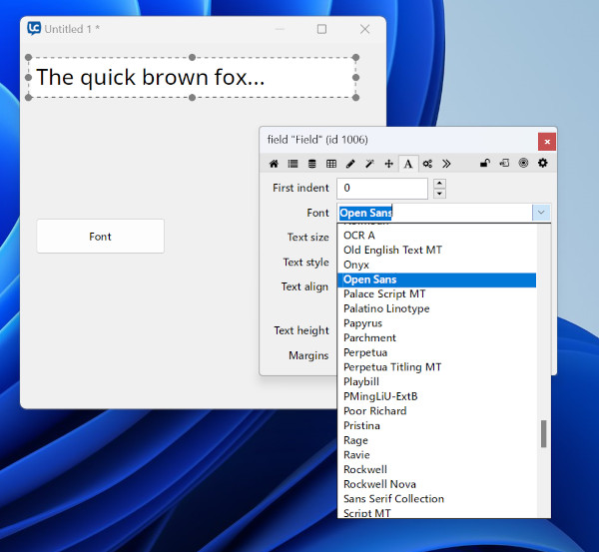Select the Table grid pane icon
The image size is (599, 552).
331,164
